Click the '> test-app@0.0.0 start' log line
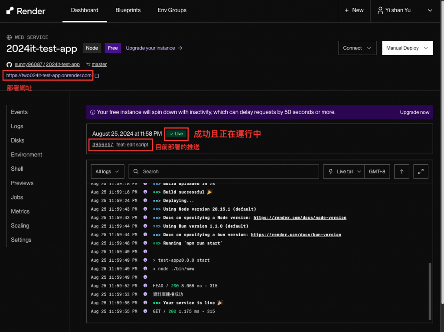This screenshot has width=444, height=332. coord(181,260)
